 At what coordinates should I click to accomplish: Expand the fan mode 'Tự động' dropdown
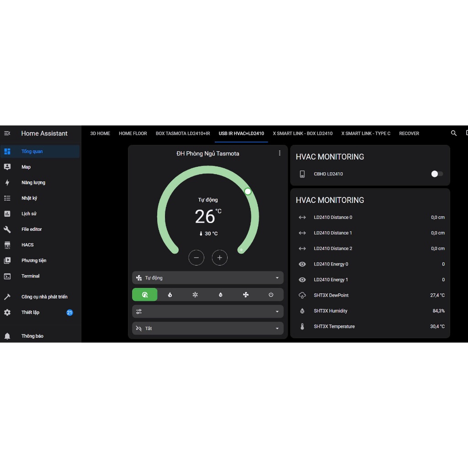point(208,278)
